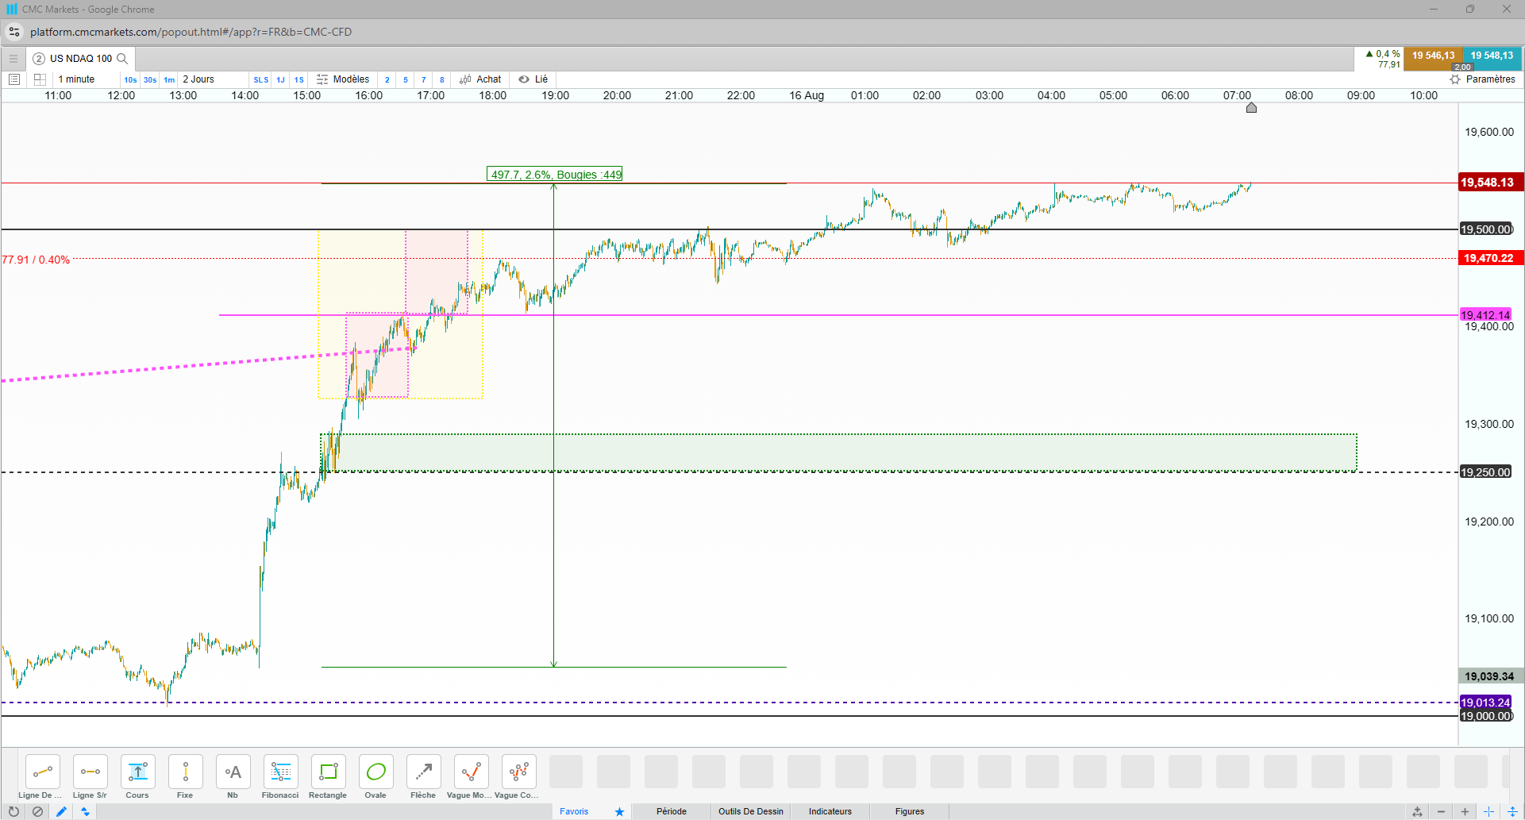Screen dimensions: 1525x820
Task: Click the search icon next to US NDAQ 100
Action: click(122, 59)
